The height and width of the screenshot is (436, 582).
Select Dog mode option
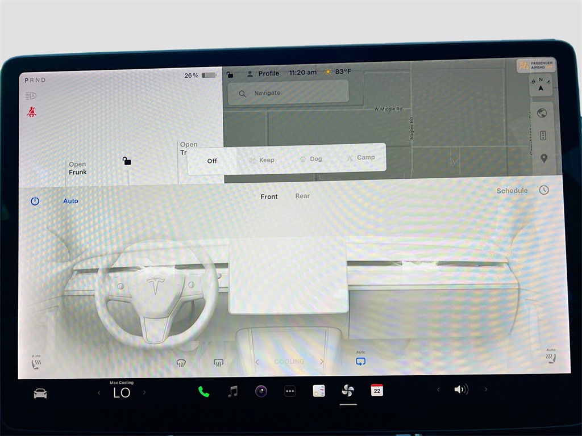pos(310,159)
